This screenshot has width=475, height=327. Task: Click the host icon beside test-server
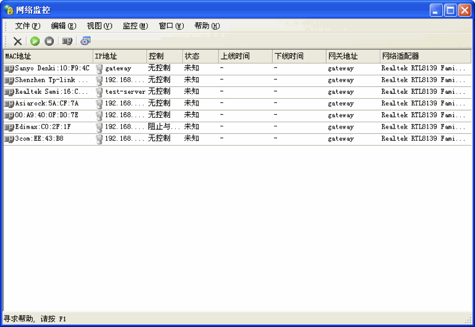[x=99, y=92]
